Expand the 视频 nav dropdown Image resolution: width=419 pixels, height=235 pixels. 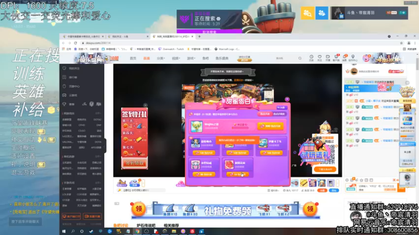(x=176, y=58)
